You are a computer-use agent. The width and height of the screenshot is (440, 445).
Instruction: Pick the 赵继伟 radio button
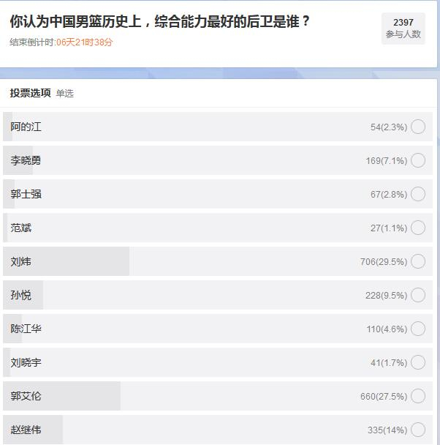[418, 430]
